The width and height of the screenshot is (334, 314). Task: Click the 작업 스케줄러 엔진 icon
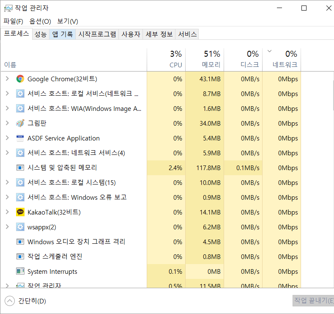[20, 256]
